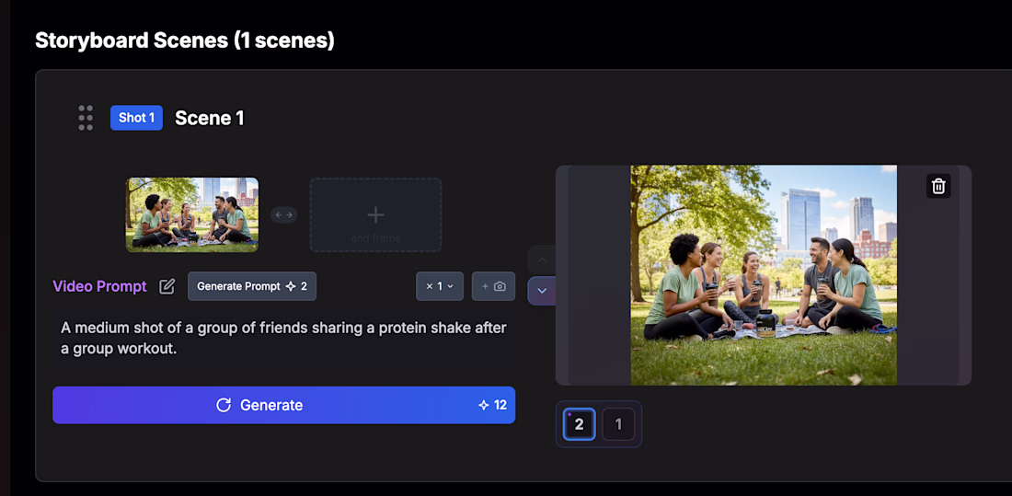Click the Storyboard Scenes heading
Image resolution: width=1012 pixels, height=496 pixels.
[x=185, y=40]
